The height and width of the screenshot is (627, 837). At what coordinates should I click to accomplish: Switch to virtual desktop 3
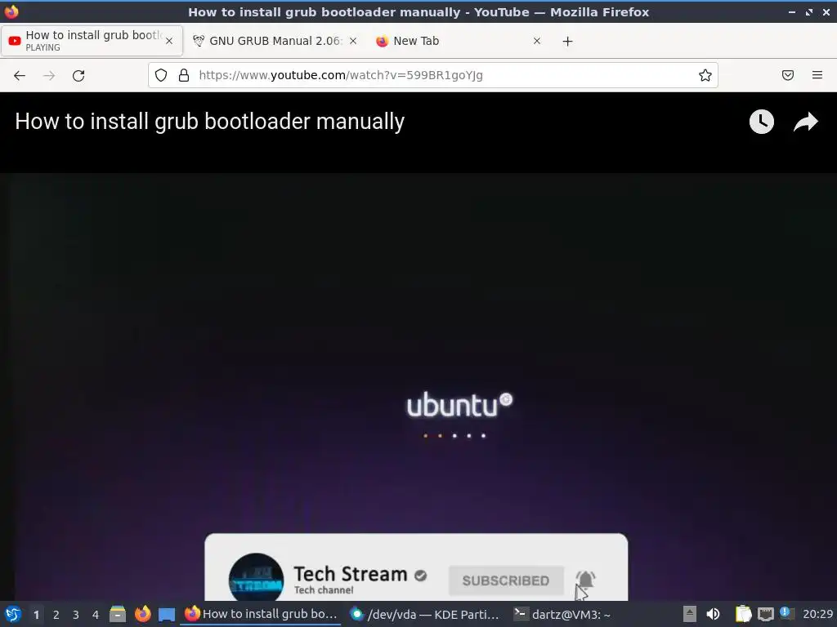coord(76,615)
